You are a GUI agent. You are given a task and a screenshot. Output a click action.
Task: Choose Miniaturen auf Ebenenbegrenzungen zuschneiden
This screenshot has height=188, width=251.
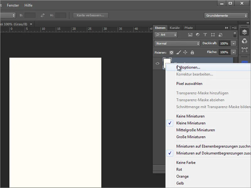tap(208, 146)
